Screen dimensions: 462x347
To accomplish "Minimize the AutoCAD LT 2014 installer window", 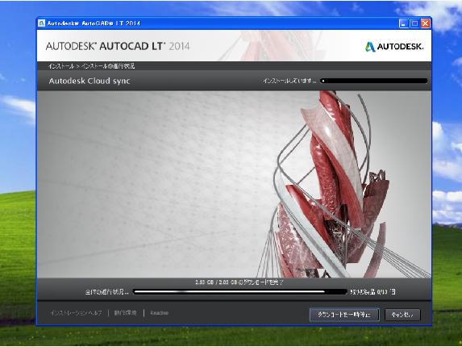I will coord(403,23).
